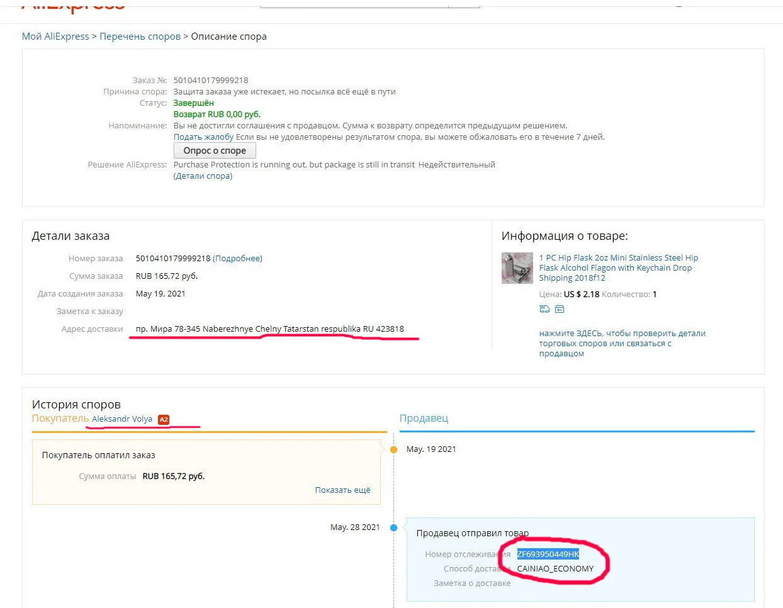Screen dimensions: 783x608
Task: Select the Покупатель history column heading
Action: 60,419
